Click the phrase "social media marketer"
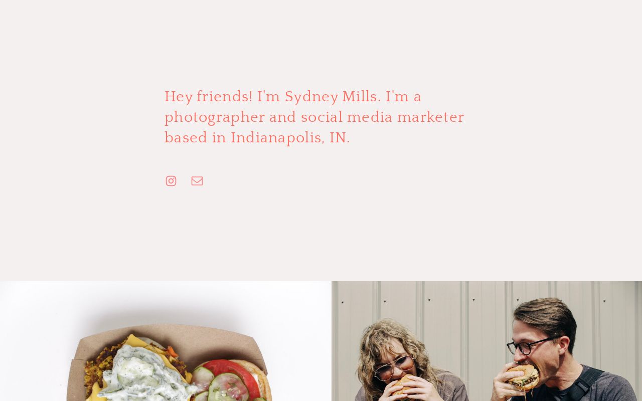The height and width of the screenshot is (401, 642). point(383,117)
